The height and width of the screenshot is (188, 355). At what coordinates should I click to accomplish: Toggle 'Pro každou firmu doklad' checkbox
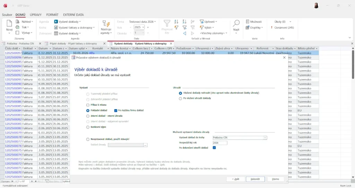pyautogui.click(x=116, y=110)
